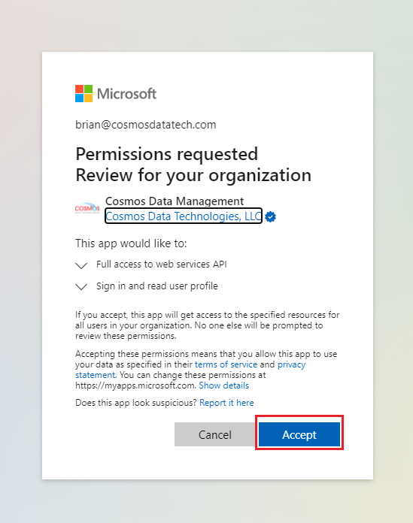Screen dimensions: 413x523
Task: Click the Cosmos app logo thumbnail
Action: (x=87, y=208)
